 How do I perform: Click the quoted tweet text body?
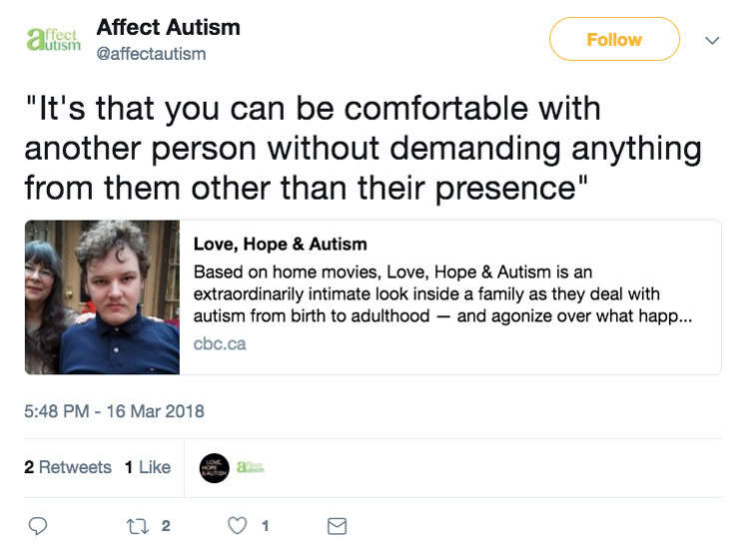pos(362,148)
